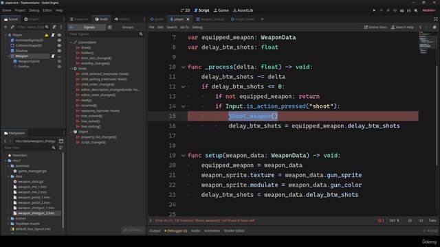This screenshot has width=440, height=247.
Task: Go back in FileSystem path history
Action: coord(5,141)
